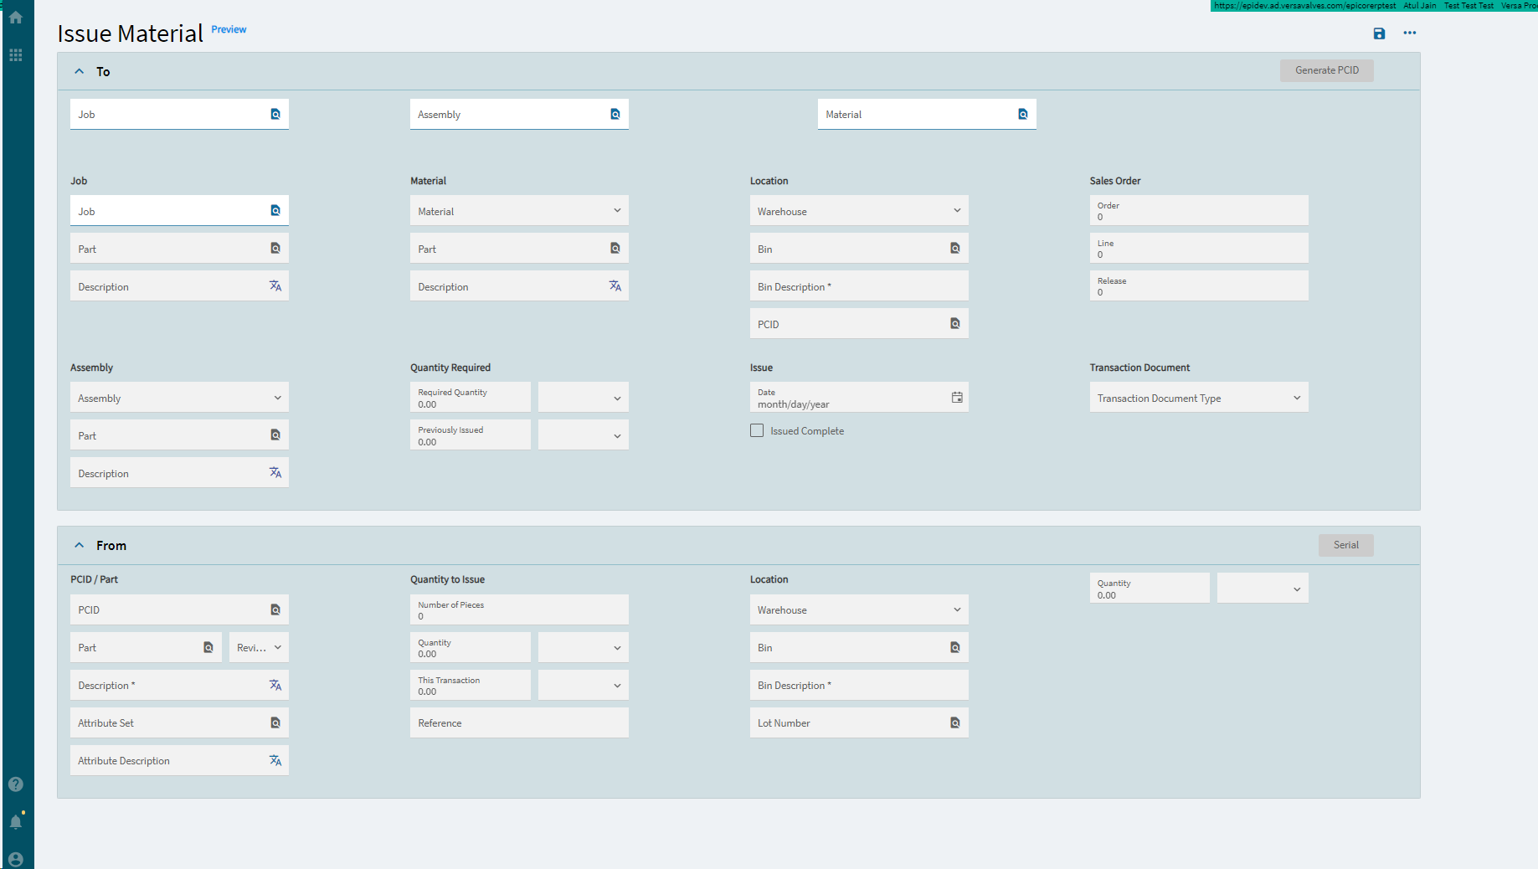Open the Job search lookup
The image size is (1538, 869).
tap(275, 114)
